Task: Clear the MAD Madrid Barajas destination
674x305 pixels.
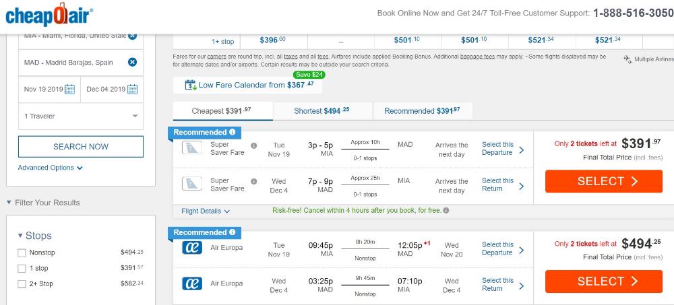Action: tap(132, 63)
